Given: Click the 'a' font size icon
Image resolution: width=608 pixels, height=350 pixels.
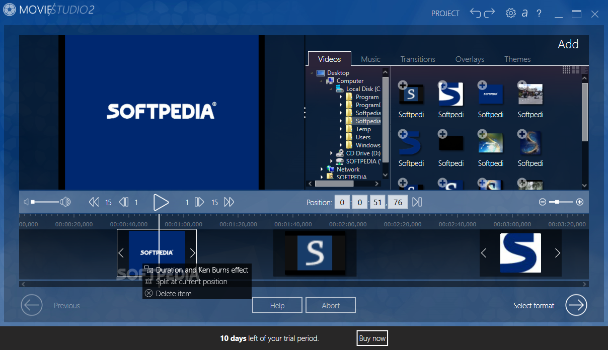Looking at the screenshot, I should coord(524,13).
